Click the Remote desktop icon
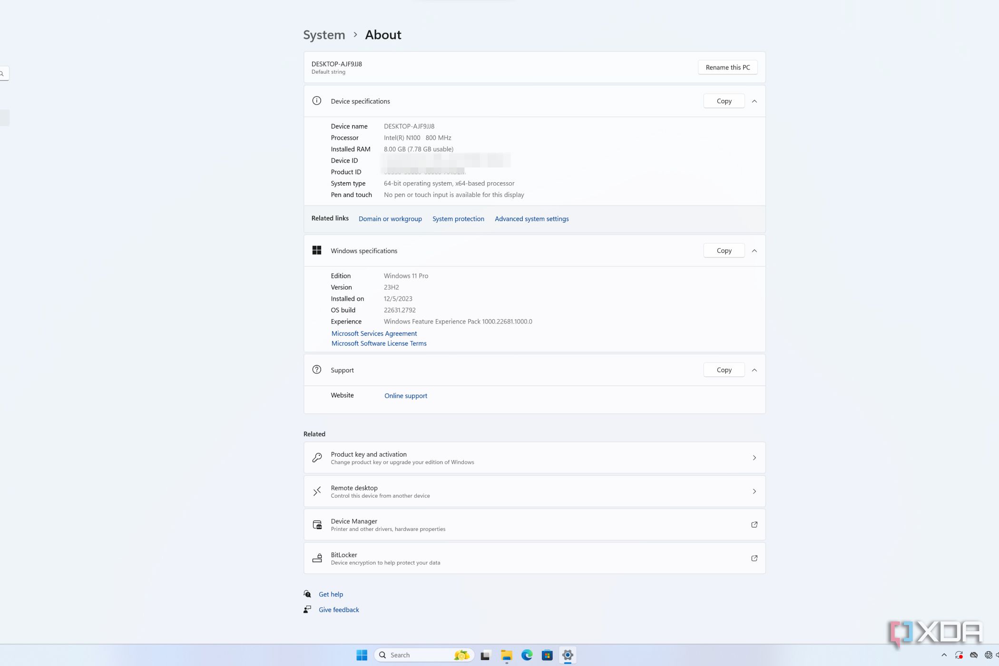The height and width of the screenshot is (666, 999). point(317,491)
